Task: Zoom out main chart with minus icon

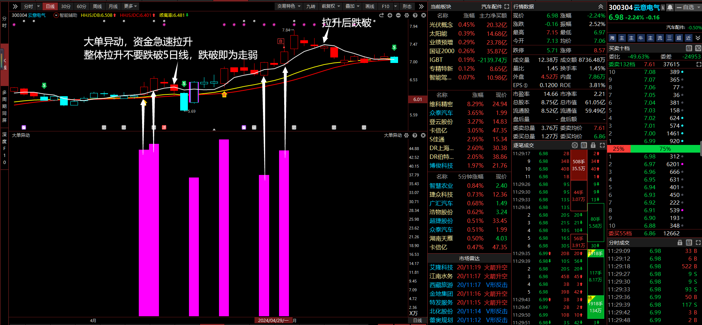Action: [x=398, y=15]
